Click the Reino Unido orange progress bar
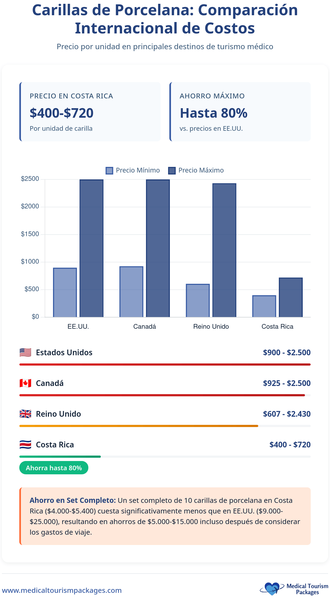The height and width of the screenshot is (598, 330). pyautogui.click(x=139, y=426)
